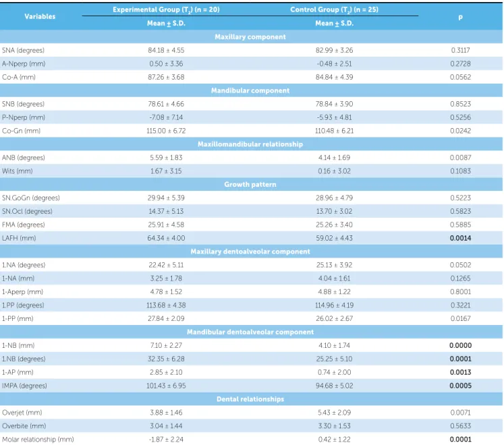The height and width of the screenshot is (445, 504).
Task: Click the value '13.70 ± 3.02'
Action: (x=334, y=212)
